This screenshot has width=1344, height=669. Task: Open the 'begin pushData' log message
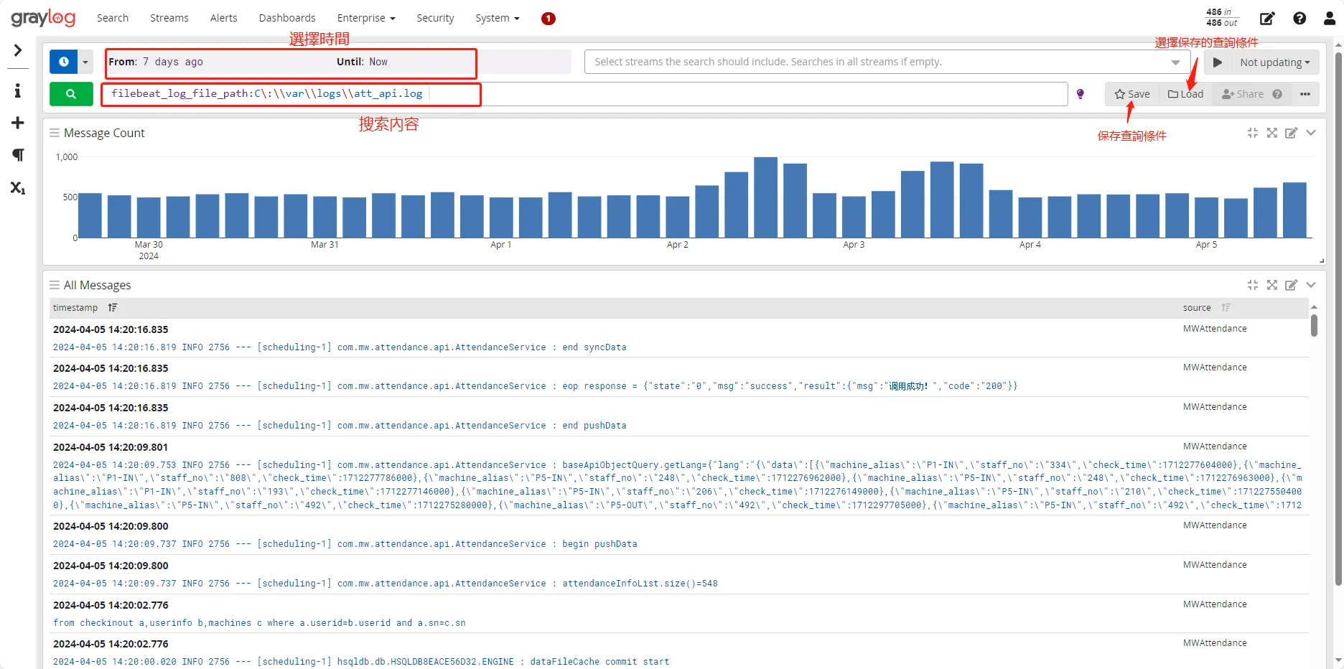pos(345,544)
